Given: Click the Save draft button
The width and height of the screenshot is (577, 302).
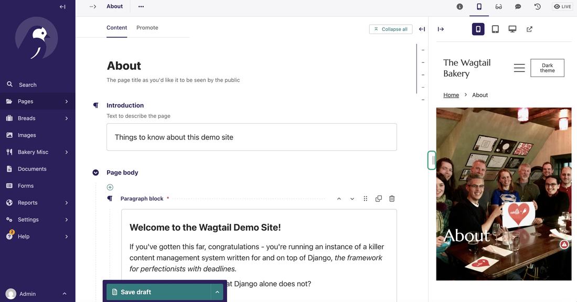Looking at the screenshot, I should point(158,292).
